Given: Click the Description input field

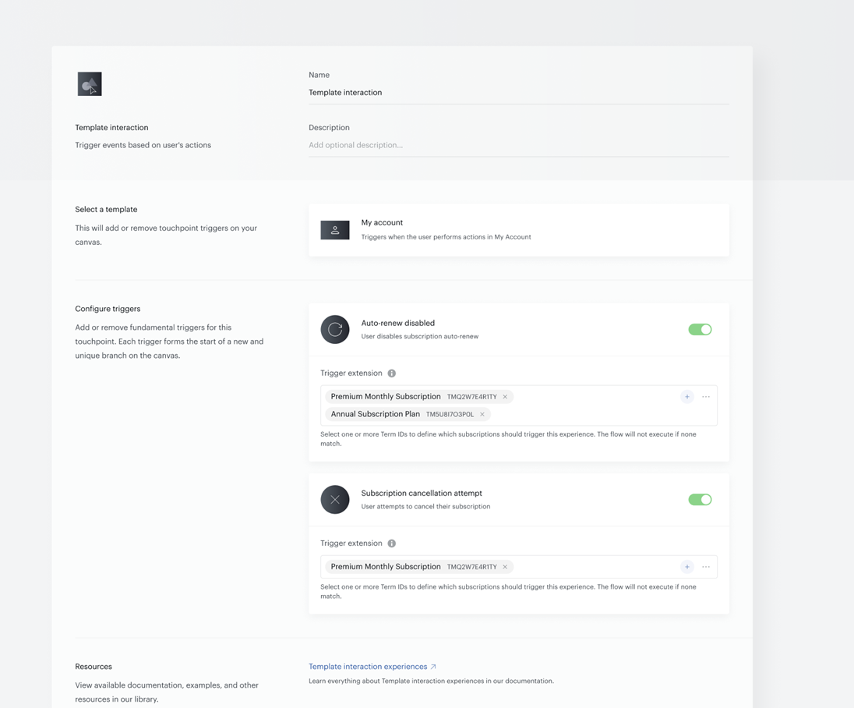Looking at the screenshot, I should tap(518, 145).
